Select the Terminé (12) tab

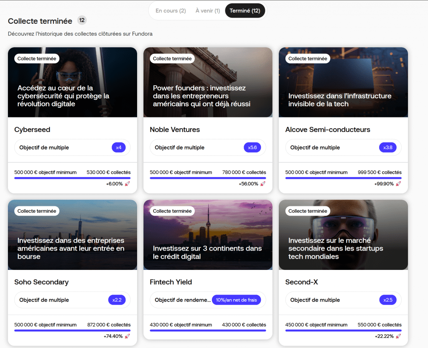[245, 11]
